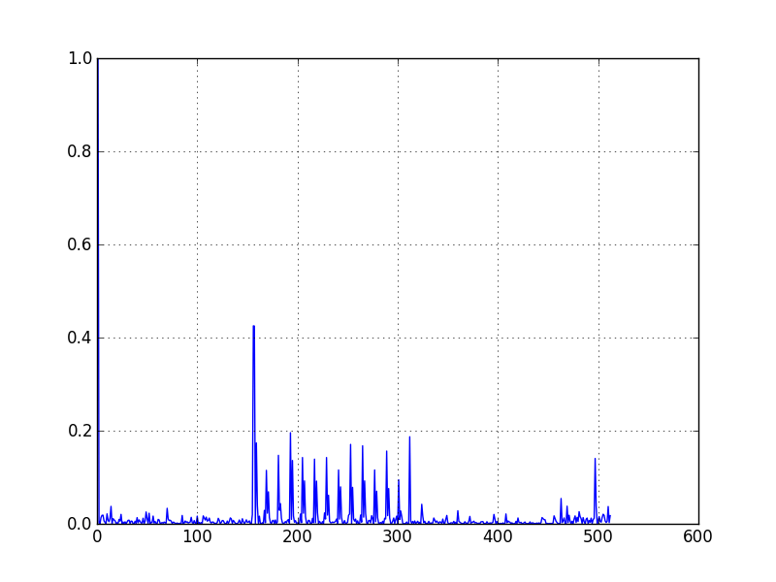Click the spike at the far left edge of the plot
The height and width of the screenshot is (582, 776).
(97, 291)
